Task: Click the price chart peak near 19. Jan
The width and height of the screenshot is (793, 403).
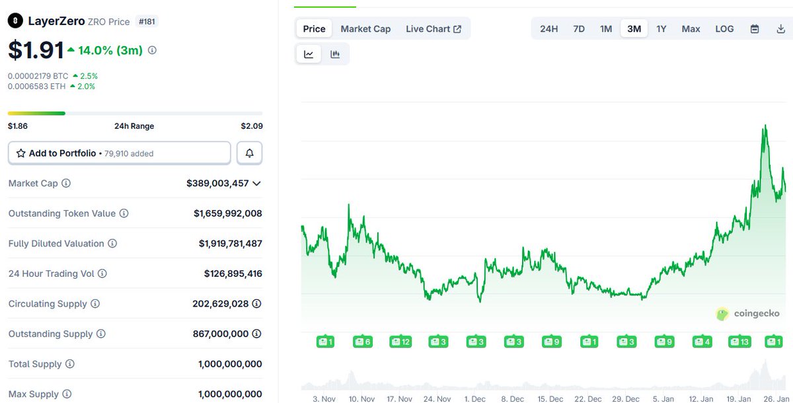Action: [765, 126]
